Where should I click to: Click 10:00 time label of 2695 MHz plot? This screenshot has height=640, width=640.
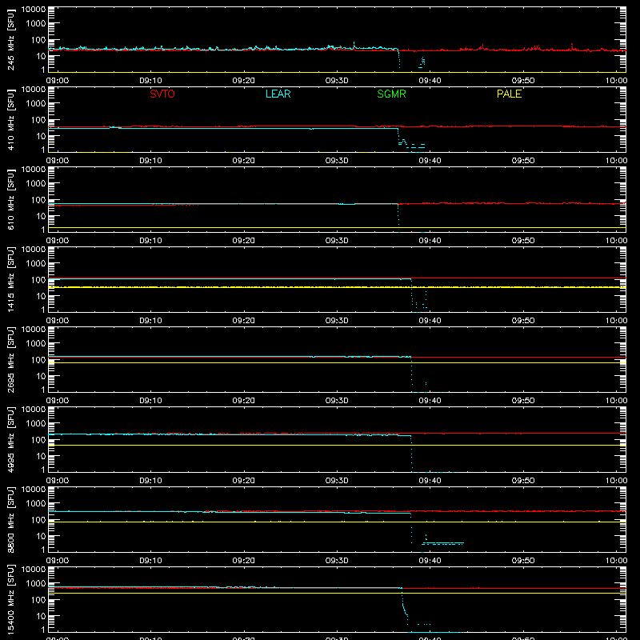pyautogui.click(x=616, y=401)
